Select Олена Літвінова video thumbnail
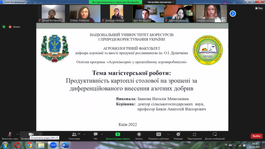The width and height of the screenshot is (265, 149). tap(85, 14)
